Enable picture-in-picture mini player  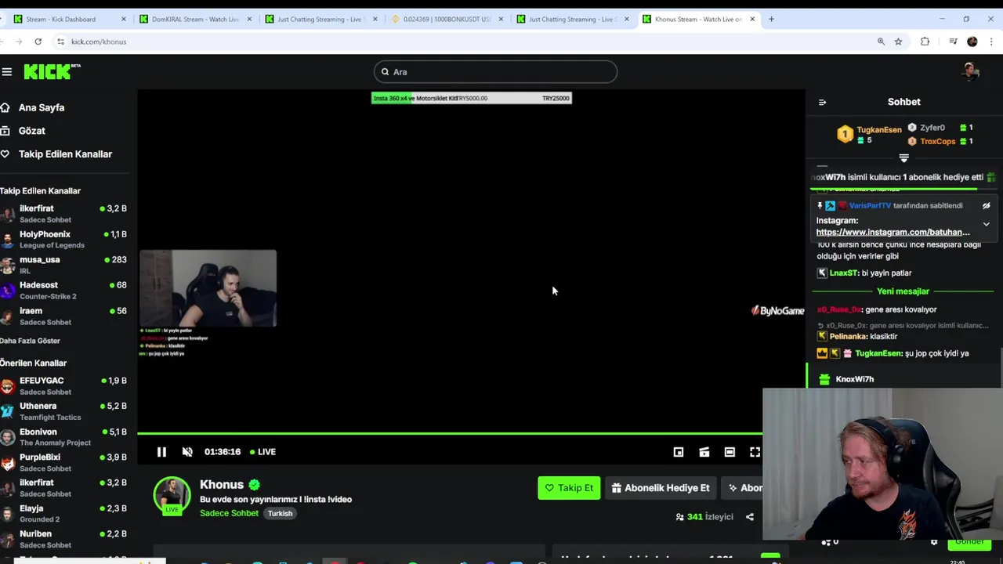click(679, 452)
